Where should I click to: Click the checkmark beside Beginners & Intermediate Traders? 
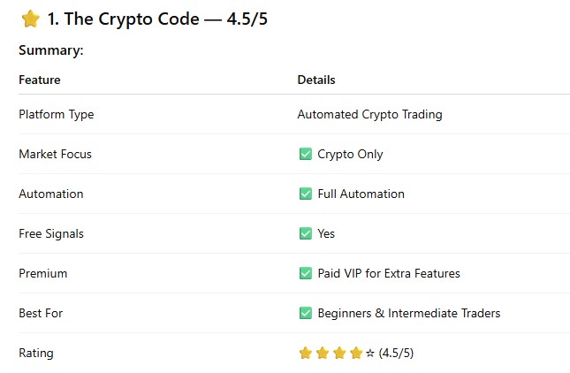click(306, 314)
